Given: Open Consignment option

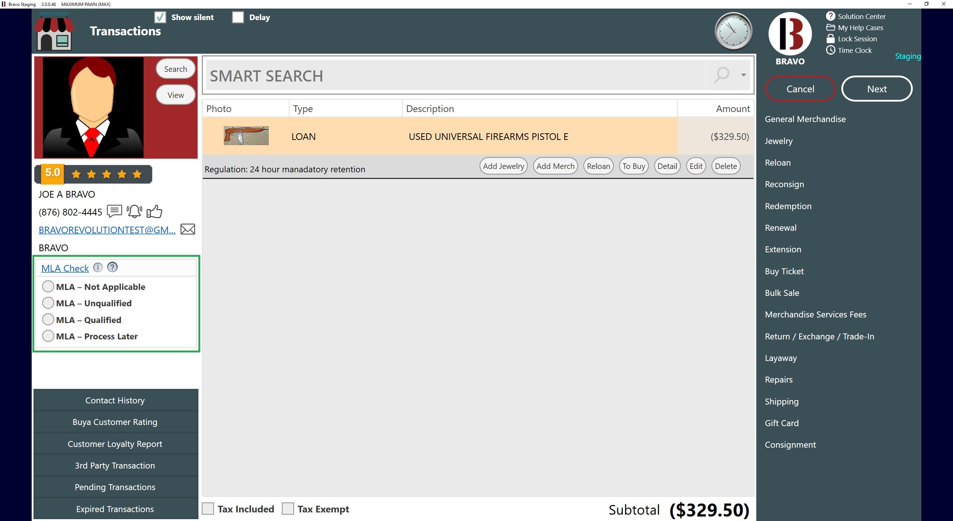Looking at the screenshot, I should (790, 445).
